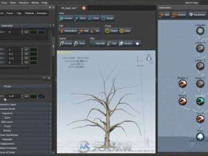Image resolution: width=208 pixels, height=156 pixels.
Task: Toggle the Forces scene button
Action: 66,43
